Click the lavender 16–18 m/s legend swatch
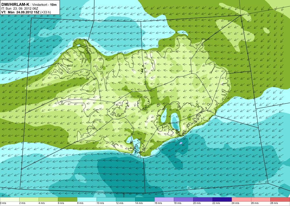The height and width of the screenshot is (206, 290). (x=164, y=200)
